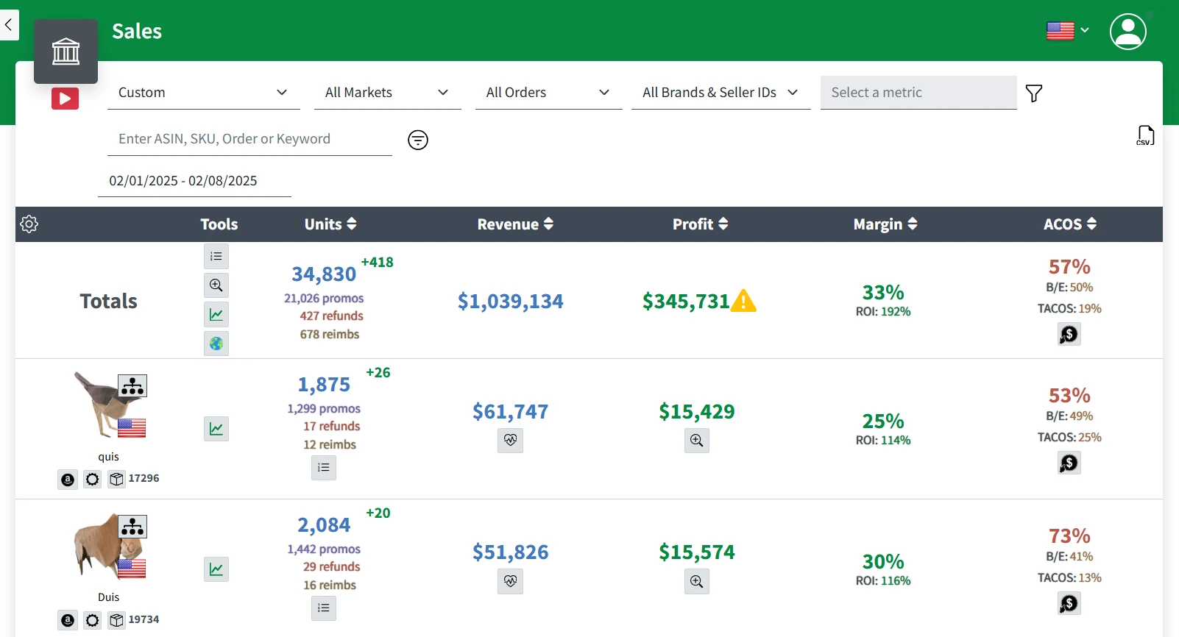Click the globe tool in Totals row
The height and width of the screenshot is (637, 1179).
coord(216,344)
